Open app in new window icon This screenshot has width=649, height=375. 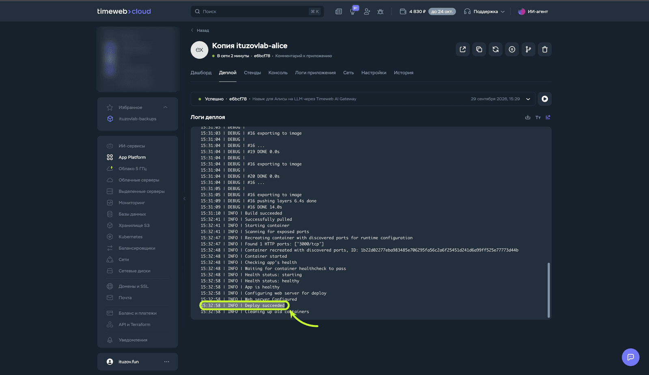tap(462, 49)
